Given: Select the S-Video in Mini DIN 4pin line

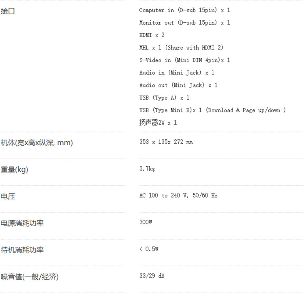Looking at the screenshot, I should 184,60.
